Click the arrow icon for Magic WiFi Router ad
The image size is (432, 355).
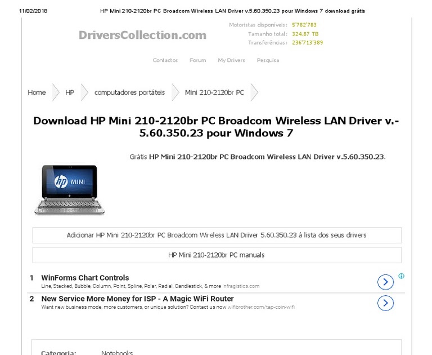pos(385,303)
